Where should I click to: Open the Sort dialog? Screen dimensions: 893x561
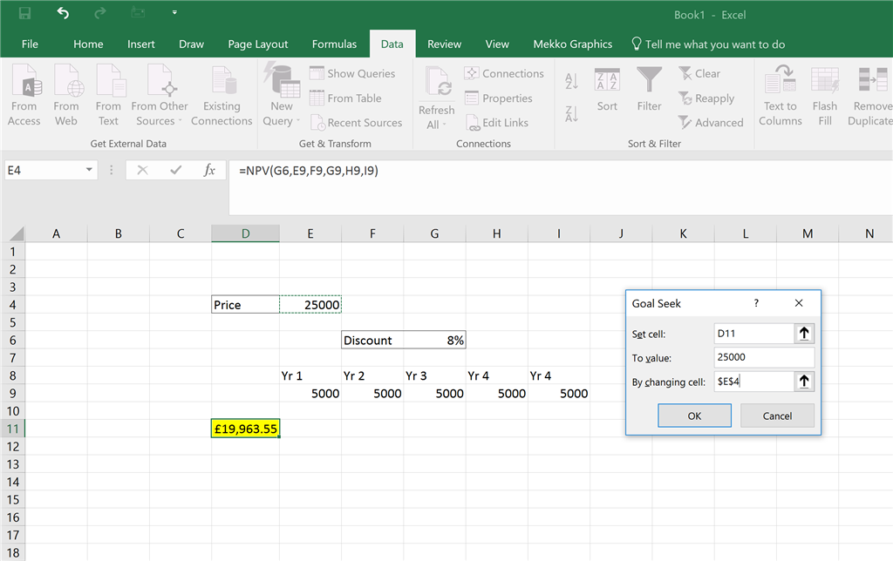click(x=607, y=90)
